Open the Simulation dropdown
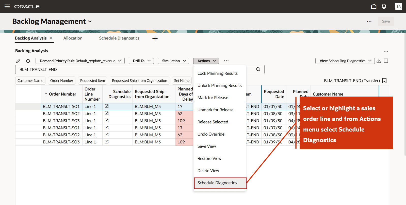This screenshot has width=406, height=205. pos(173,61)
